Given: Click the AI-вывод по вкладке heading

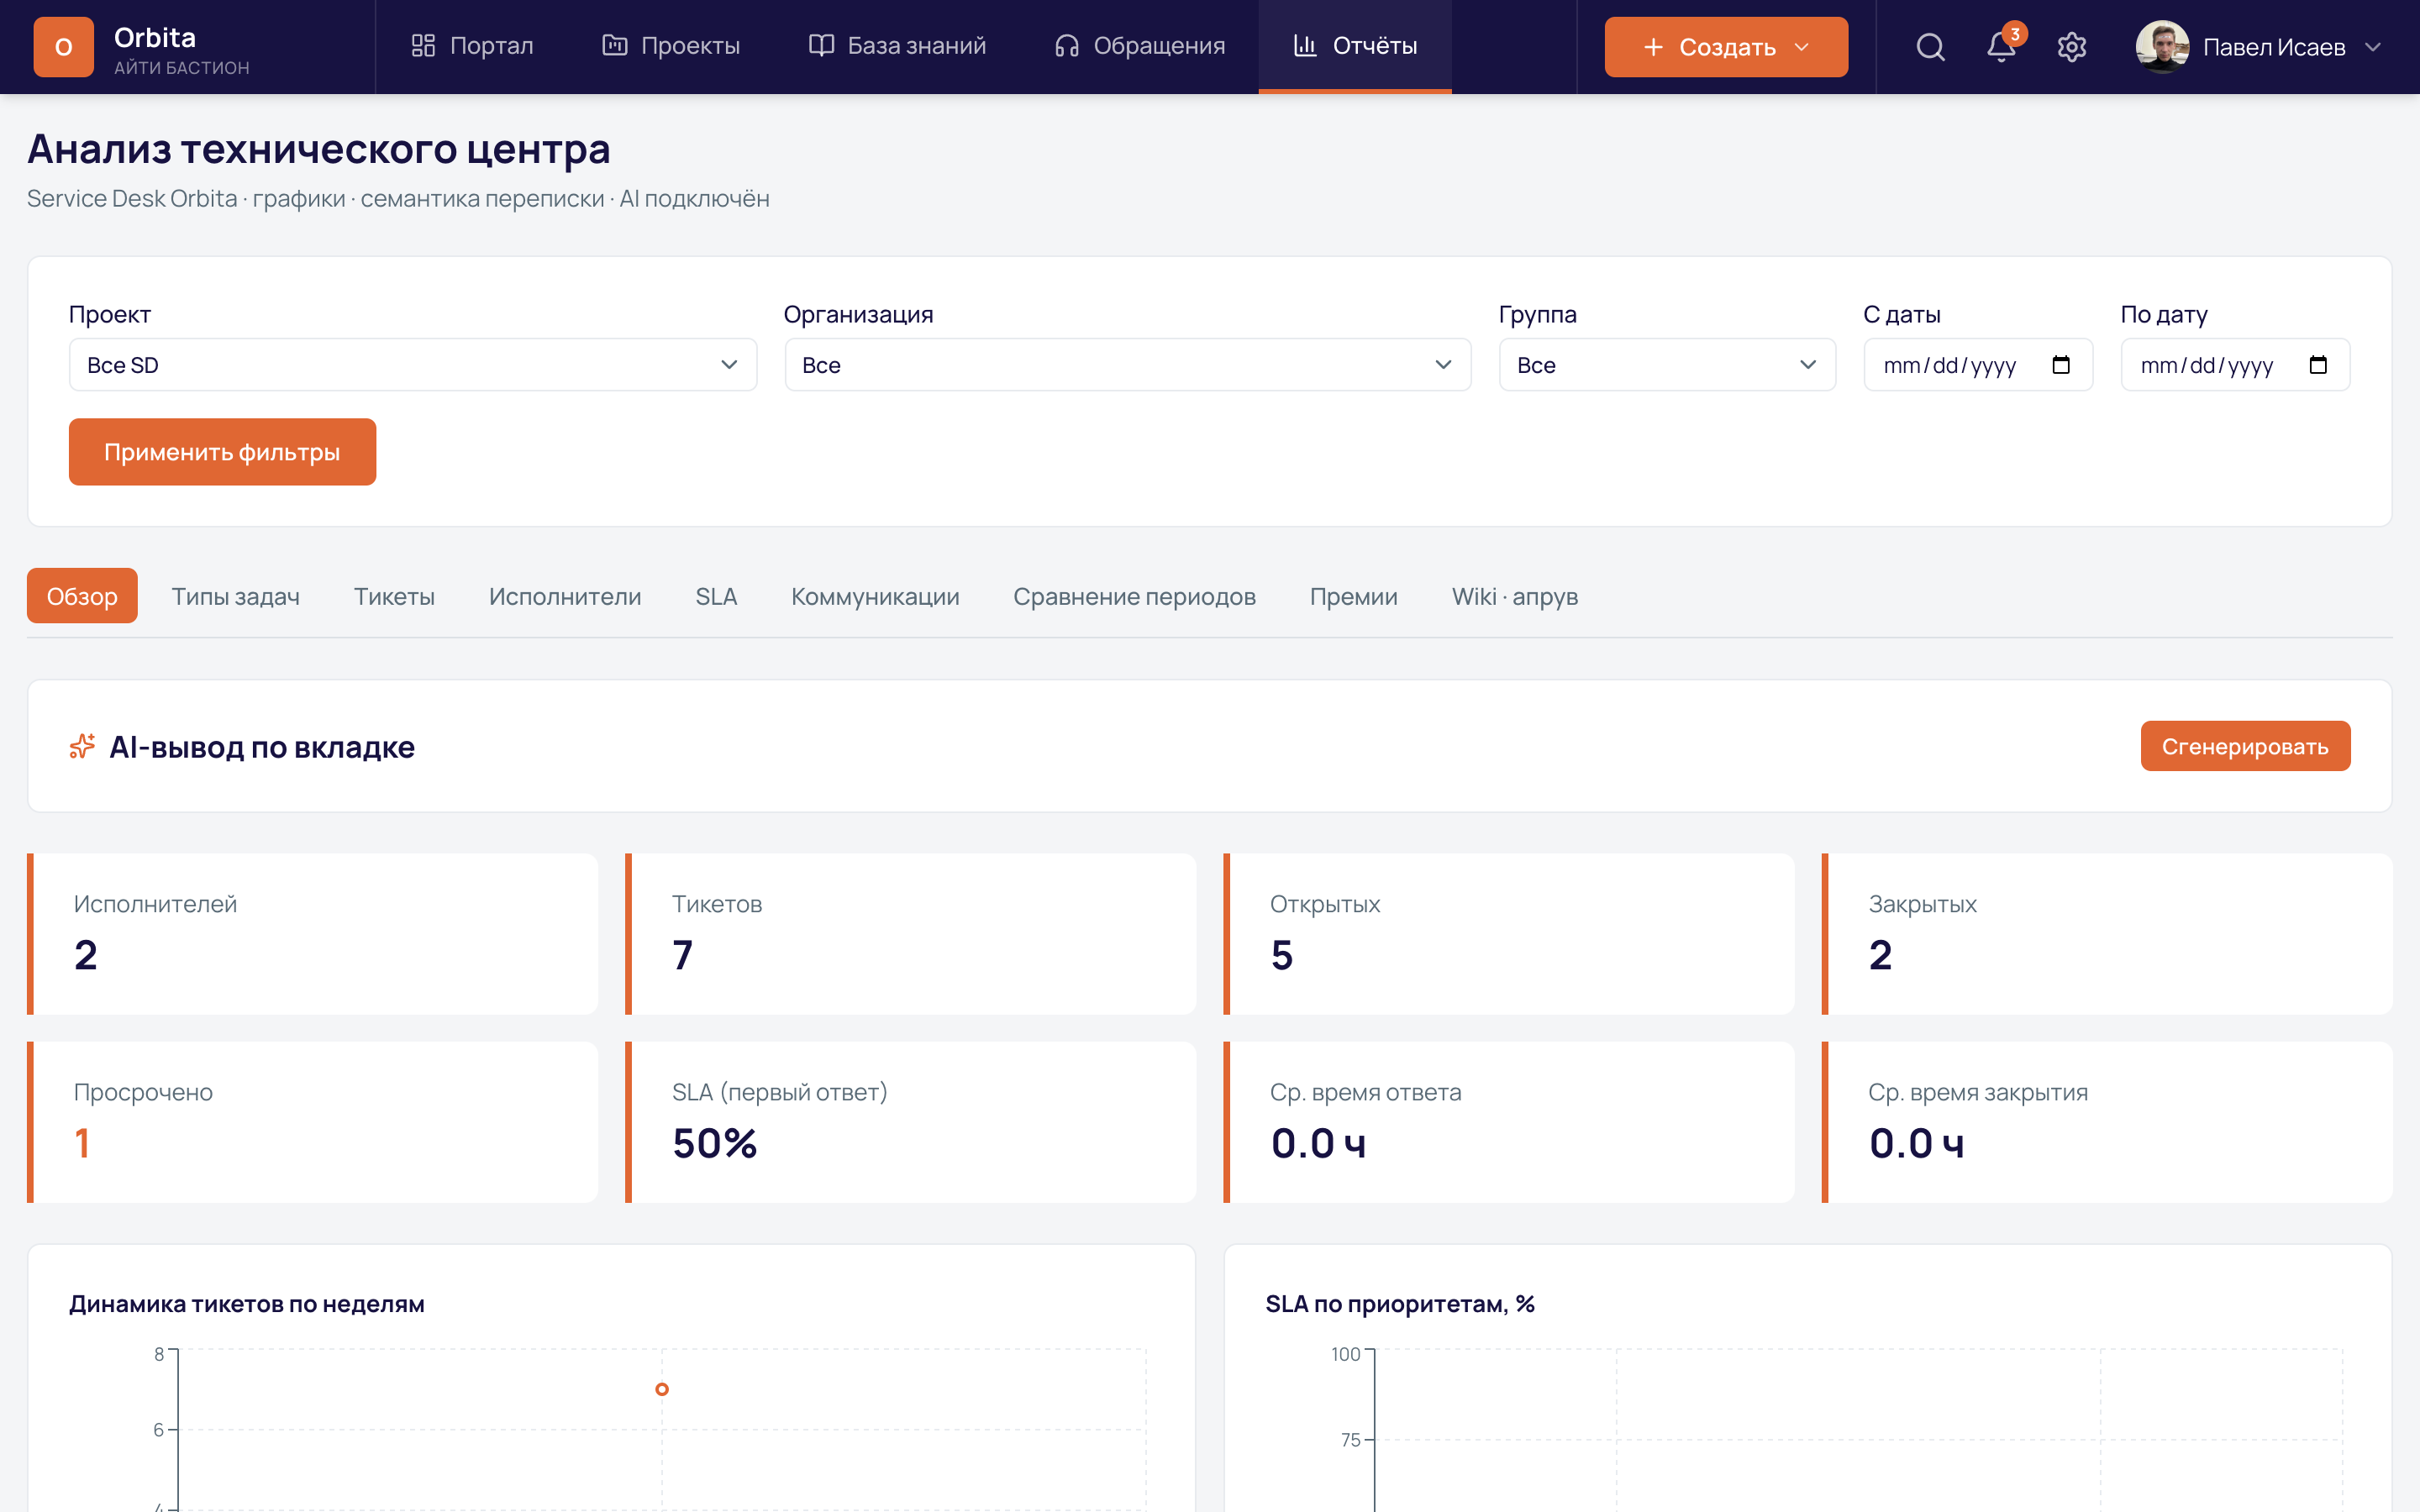Looking at the screenshot, I should pos(262,747).
